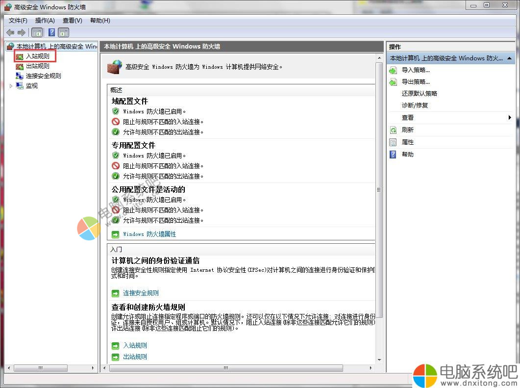Click the center pane horizontal scrollbar thumb
Viewport: 520px width, 388px height.
point(226,368)
